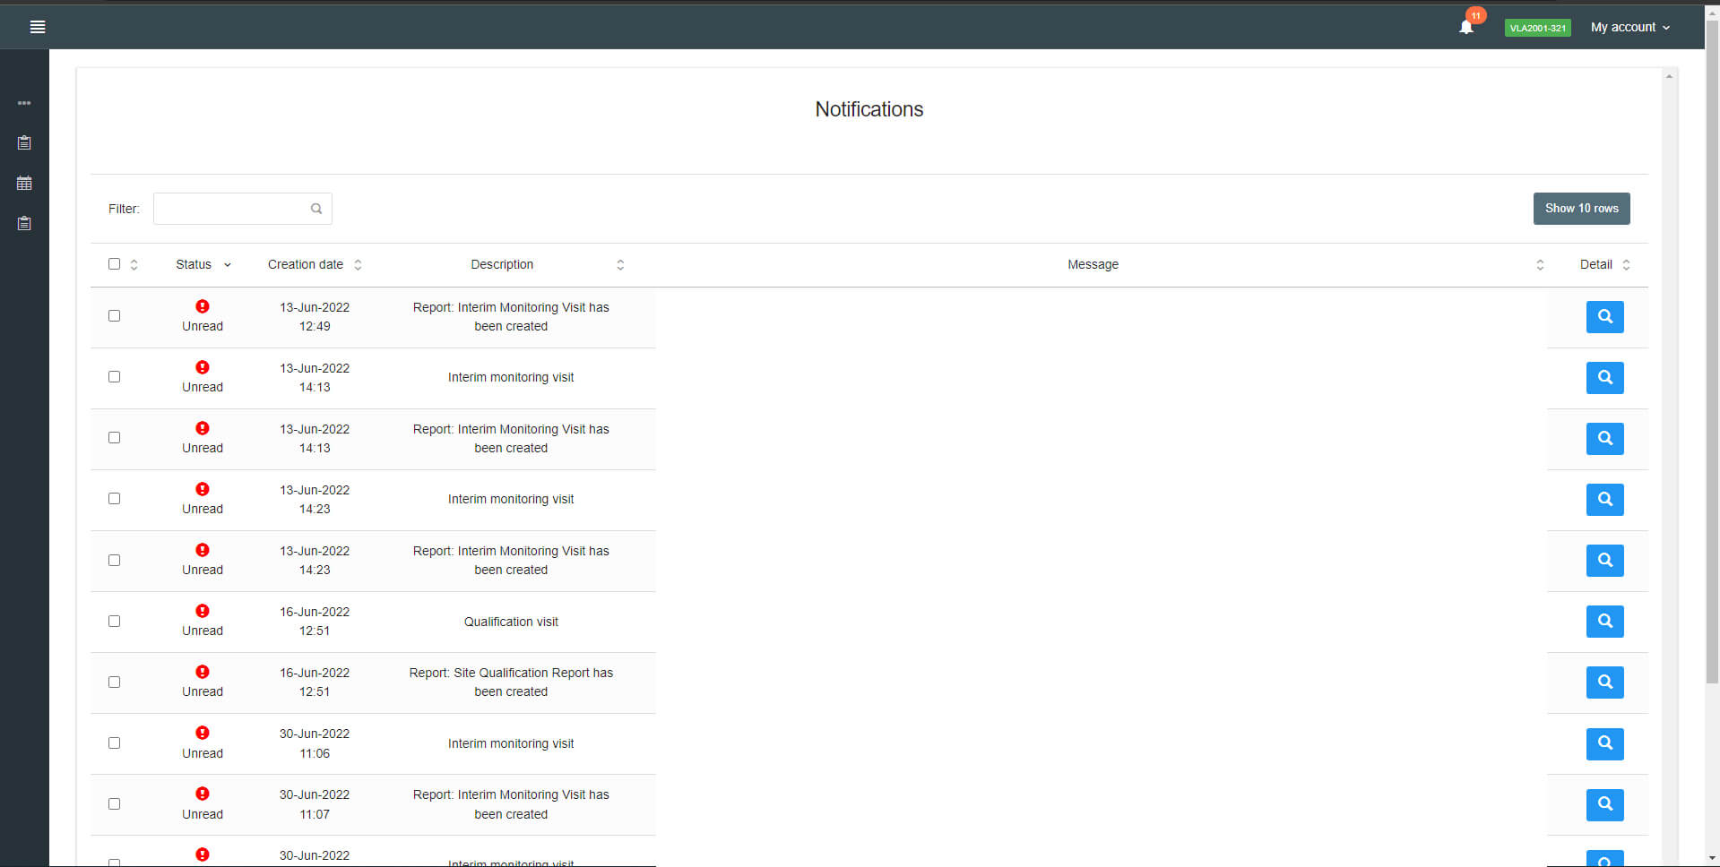Toggle the select-all checkbox in table header

(x=114, y=264)
